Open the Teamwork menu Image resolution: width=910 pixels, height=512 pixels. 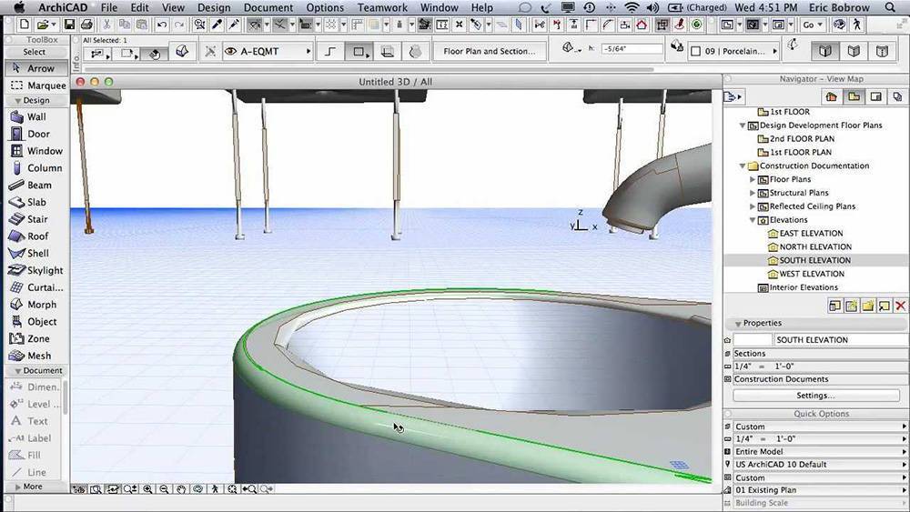382,7
